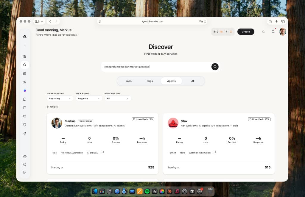The width and height of the screenshot is (305, 197).
Task: Expand the sidebar with the chevron arrow
Action: pos(25,46)
